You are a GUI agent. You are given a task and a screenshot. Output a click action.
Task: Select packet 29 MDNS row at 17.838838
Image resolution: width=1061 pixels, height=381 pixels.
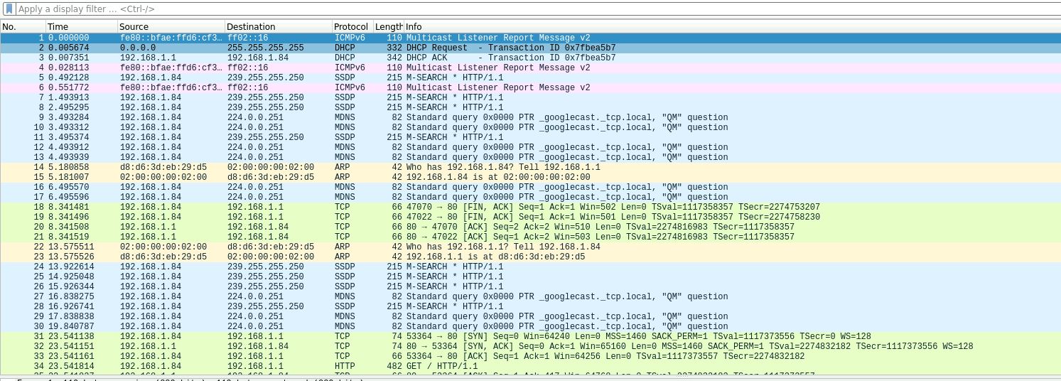coord(530,316)
